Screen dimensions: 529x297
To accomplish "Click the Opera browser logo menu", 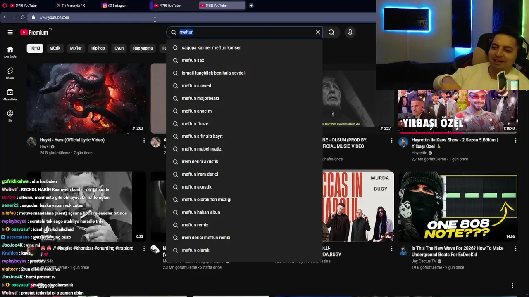I will point(5,5).
